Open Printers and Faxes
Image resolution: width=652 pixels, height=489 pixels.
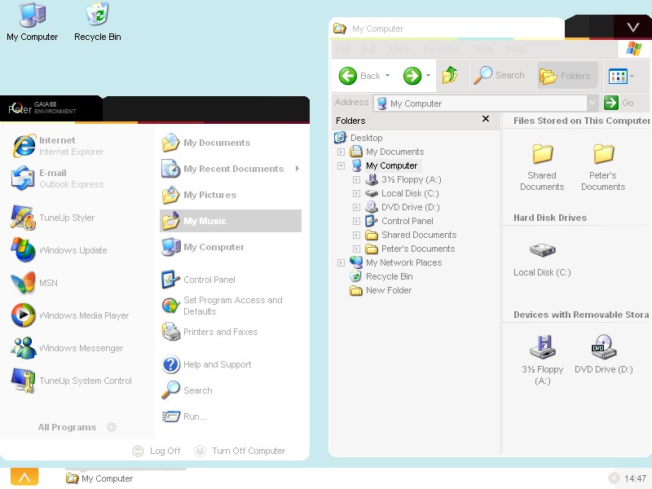(x=209, y=332)
